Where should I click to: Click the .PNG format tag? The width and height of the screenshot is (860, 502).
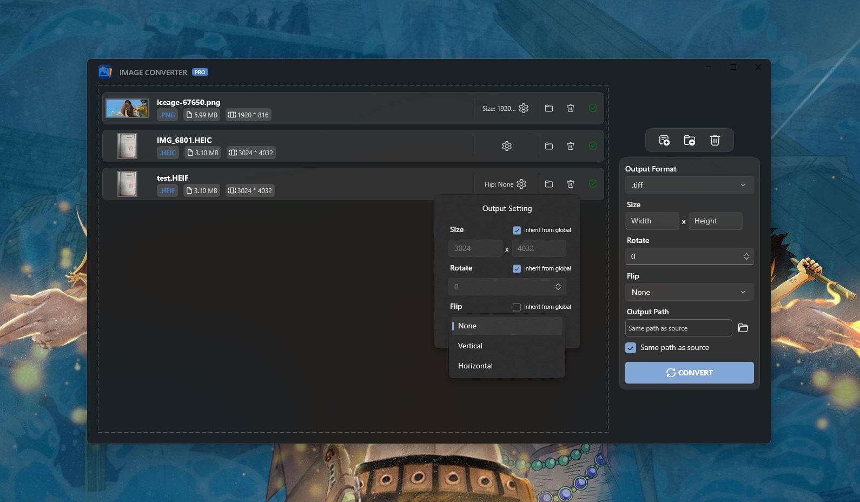click(167, 115)
